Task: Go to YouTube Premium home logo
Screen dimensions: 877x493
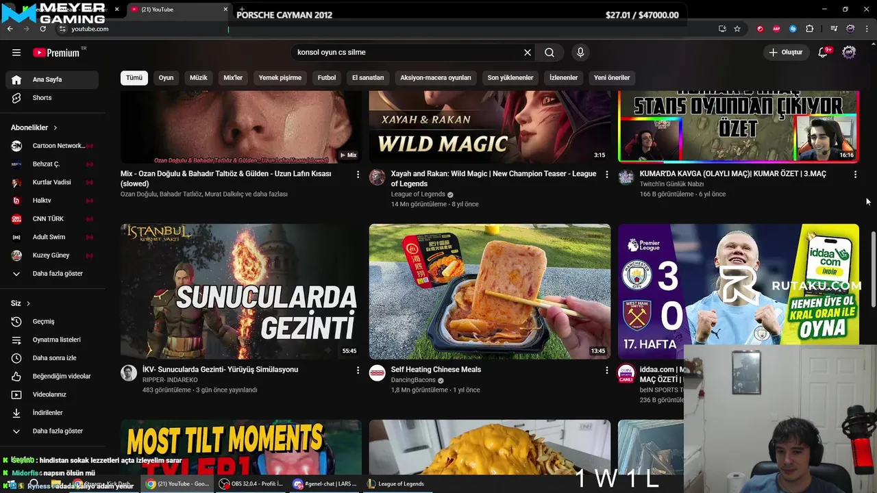Action: 56,52
